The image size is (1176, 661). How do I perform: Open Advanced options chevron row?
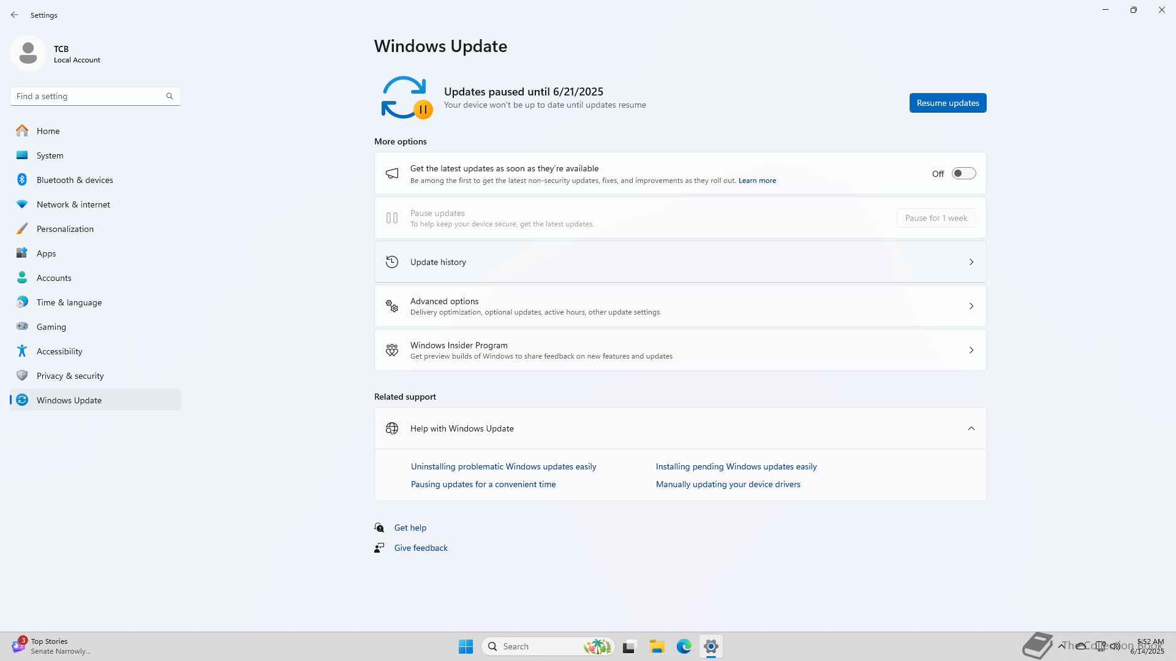(971, 306)
